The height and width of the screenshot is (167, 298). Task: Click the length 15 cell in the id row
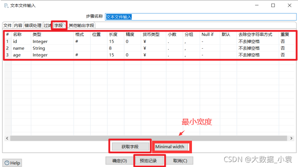pos(116,41)
